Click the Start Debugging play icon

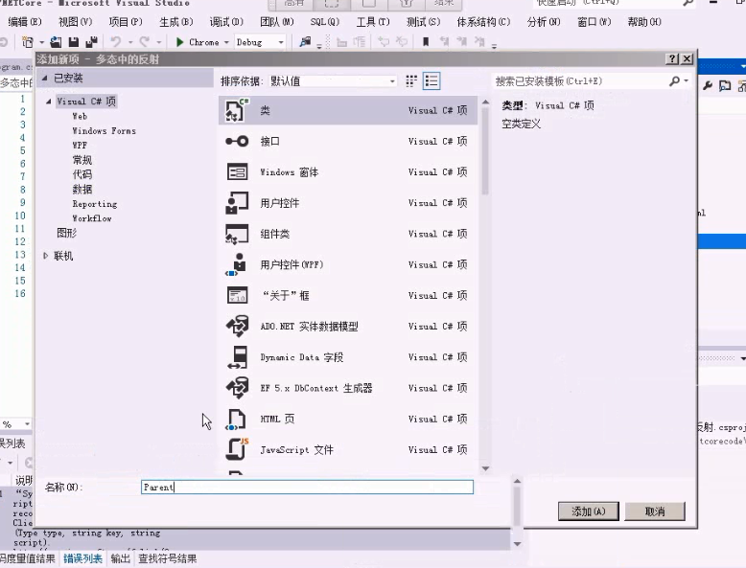pos(179,42)
